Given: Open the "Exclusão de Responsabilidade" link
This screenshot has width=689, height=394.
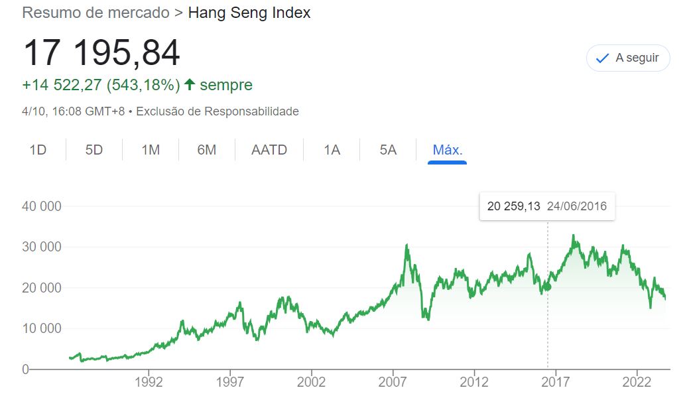Looking at the screenshot, I should click(218, 111).
